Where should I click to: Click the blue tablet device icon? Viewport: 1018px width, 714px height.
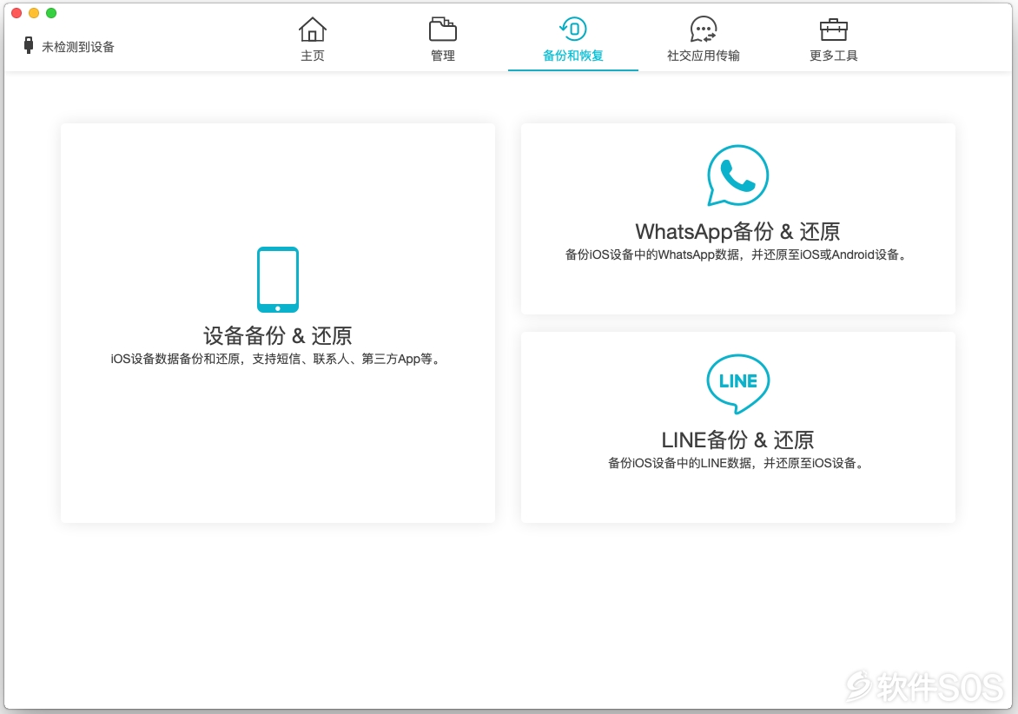coord(278,279)
